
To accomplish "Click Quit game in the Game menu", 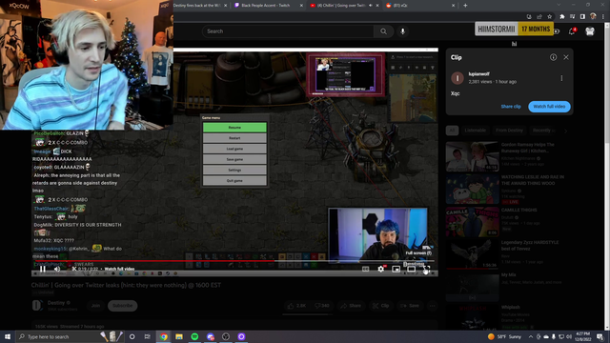I will click(234, 180).
